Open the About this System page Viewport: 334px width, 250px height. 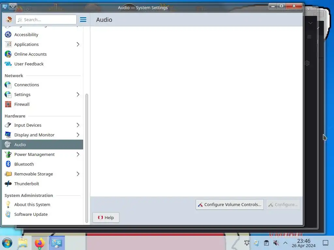click(x=43, y=204)
